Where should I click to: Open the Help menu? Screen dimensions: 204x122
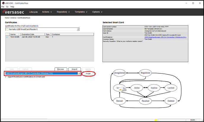pyautogui.click(x=12, y=7)
